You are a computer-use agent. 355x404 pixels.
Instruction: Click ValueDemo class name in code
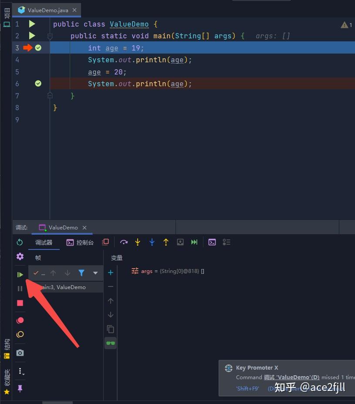129,24
